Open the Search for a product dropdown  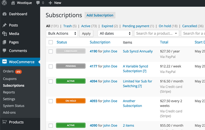(156, 33)
